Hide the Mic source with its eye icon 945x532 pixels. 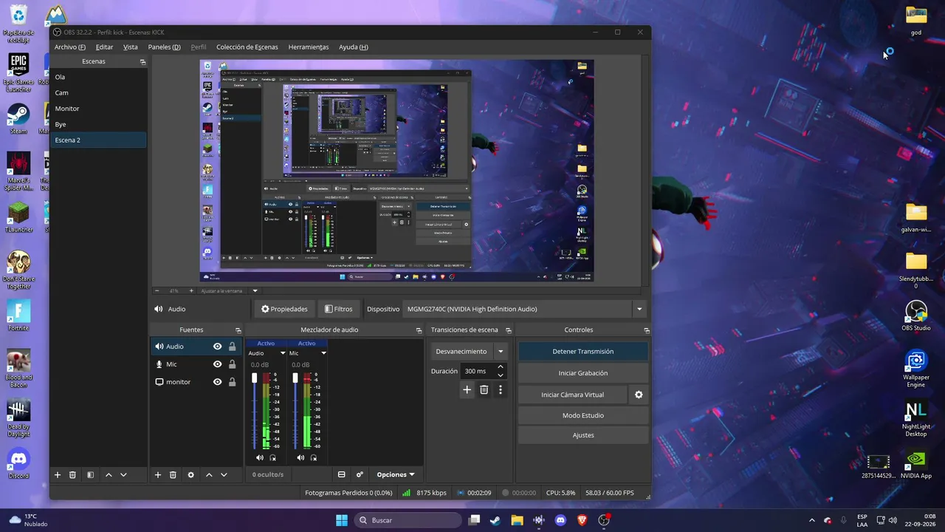click(x=217, y=364)
